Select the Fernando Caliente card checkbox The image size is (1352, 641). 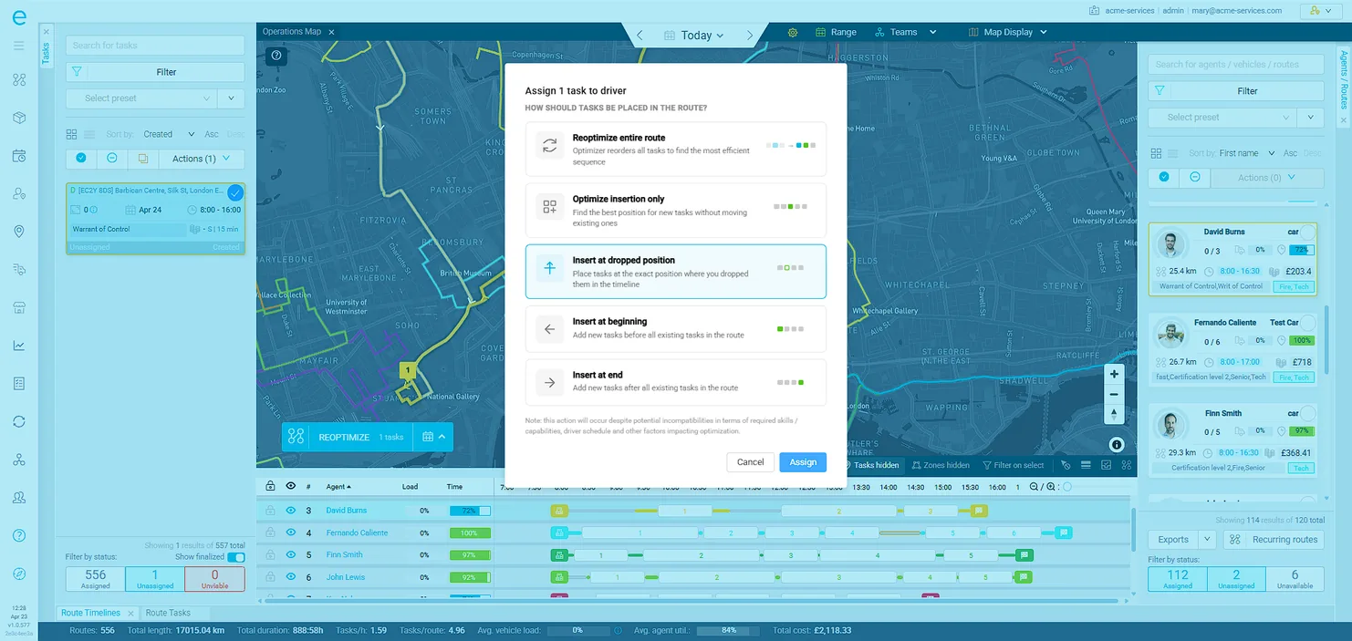[1308, 323]
